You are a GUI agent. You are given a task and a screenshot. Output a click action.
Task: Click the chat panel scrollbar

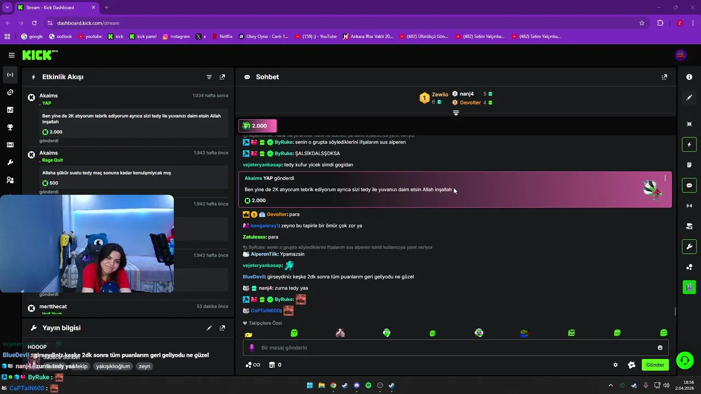(675, 311)
